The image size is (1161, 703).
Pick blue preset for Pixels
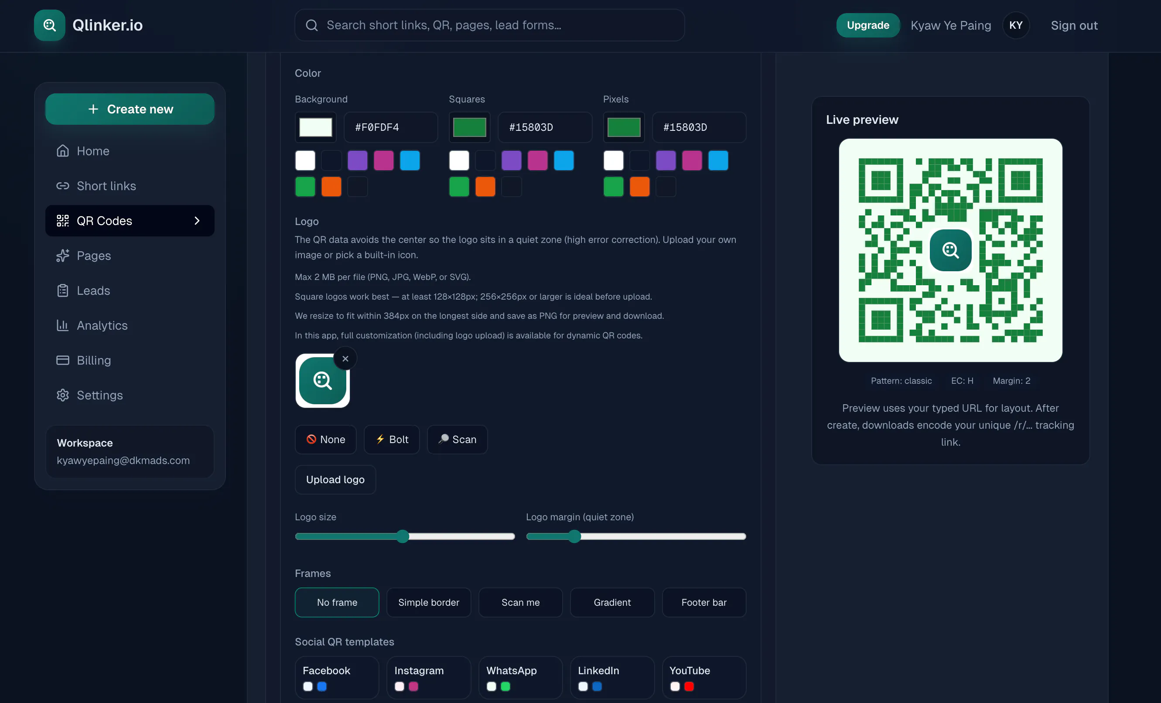click(718, 160)
